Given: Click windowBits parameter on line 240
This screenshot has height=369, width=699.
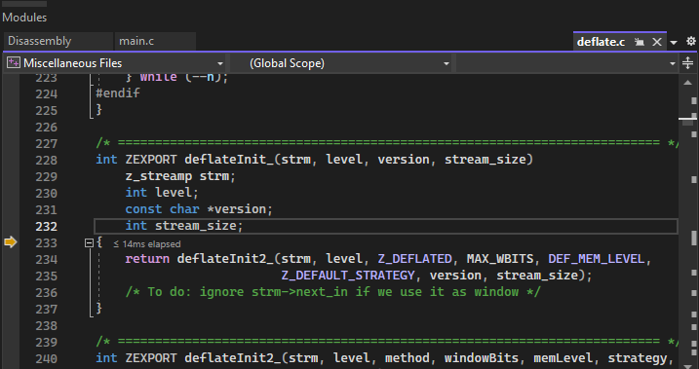Looking at the screenshot, I should [x=482, y=358].
